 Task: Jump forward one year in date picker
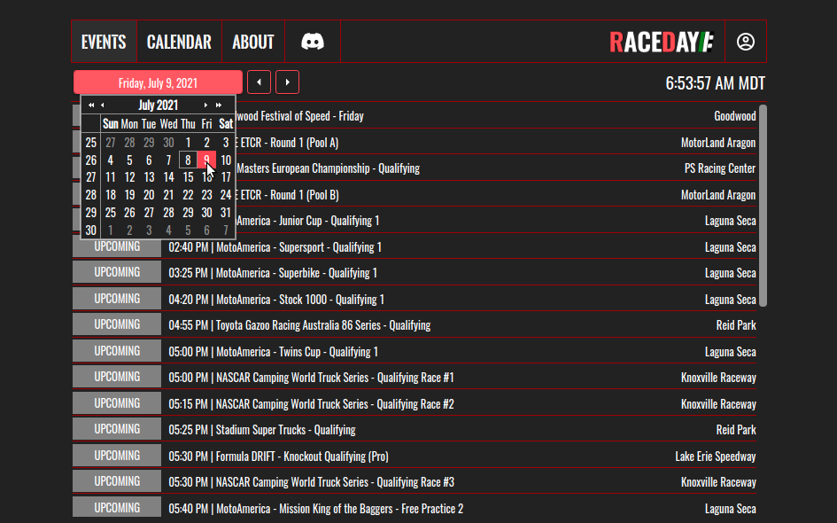tap(218, 105)
